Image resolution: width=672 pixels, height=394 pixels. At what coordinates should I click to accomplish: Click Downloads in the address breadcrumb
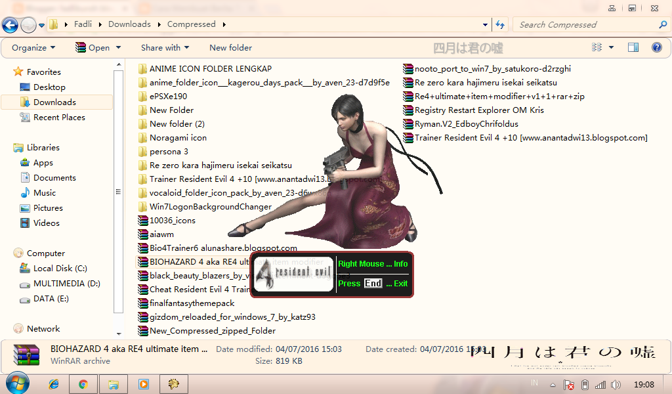coord(129,24)
